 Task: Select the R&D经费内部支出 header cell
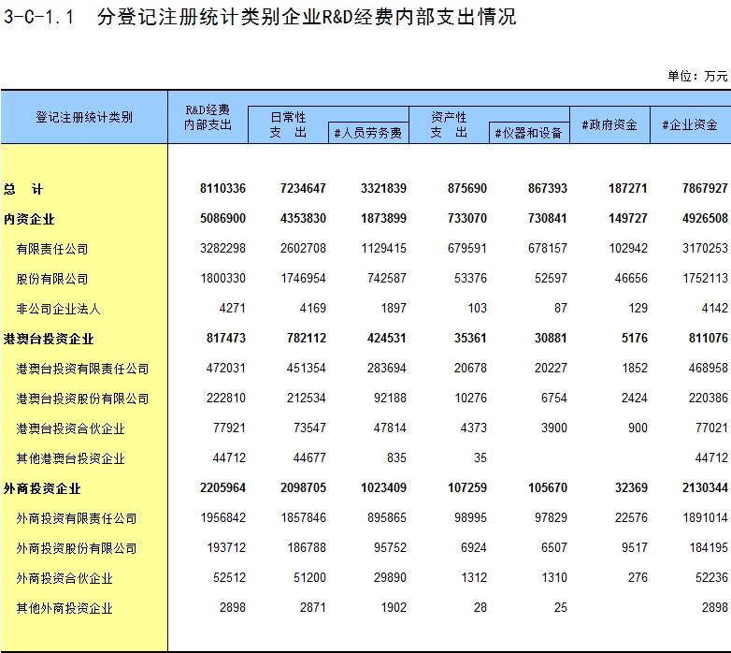(208, 117)
